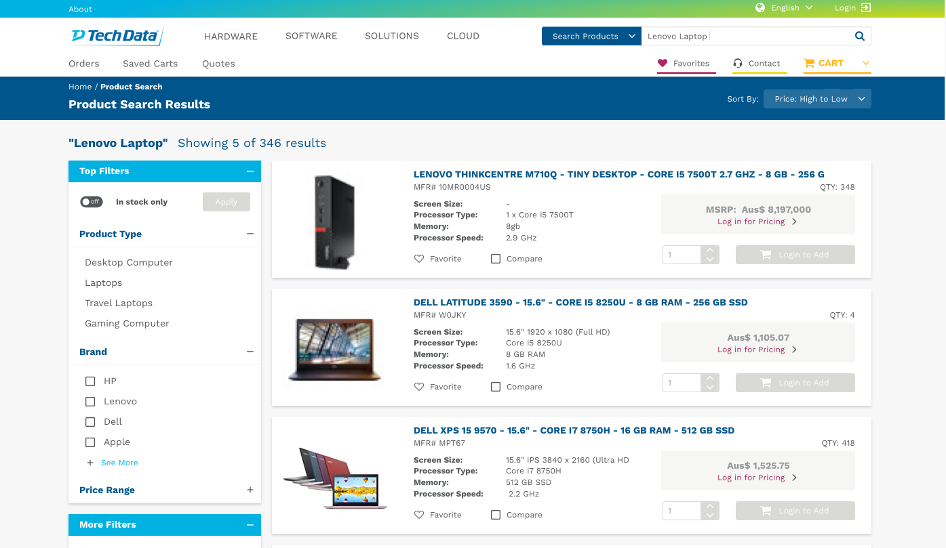This screenshot has width=946, height=548.
Task: Go to Quotes
Action: tap(218, 64)
